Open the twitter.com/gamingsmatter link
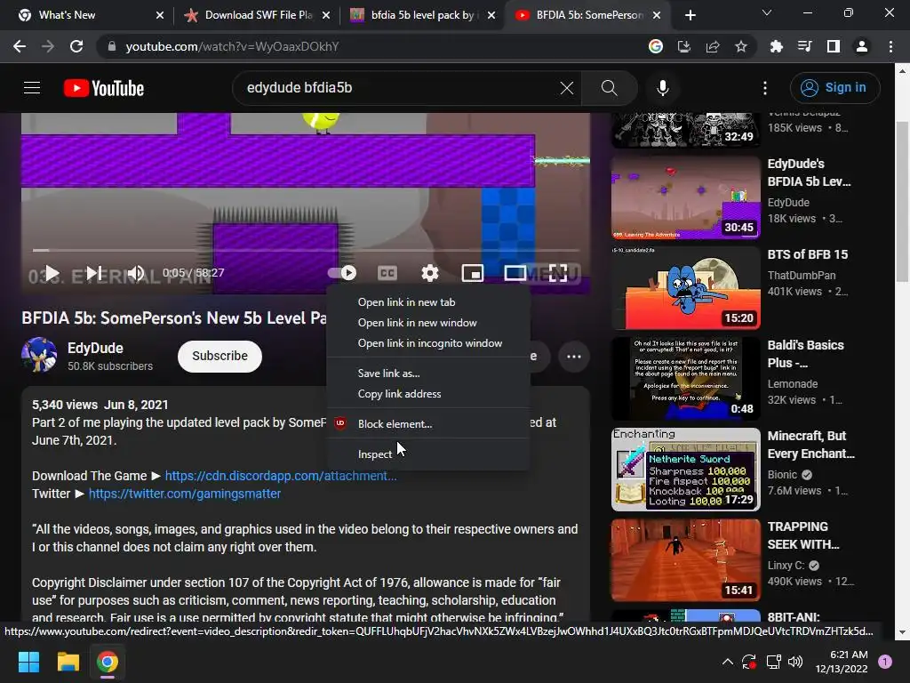The height and width of the screenshot is (683, 910). click(185, 494)
